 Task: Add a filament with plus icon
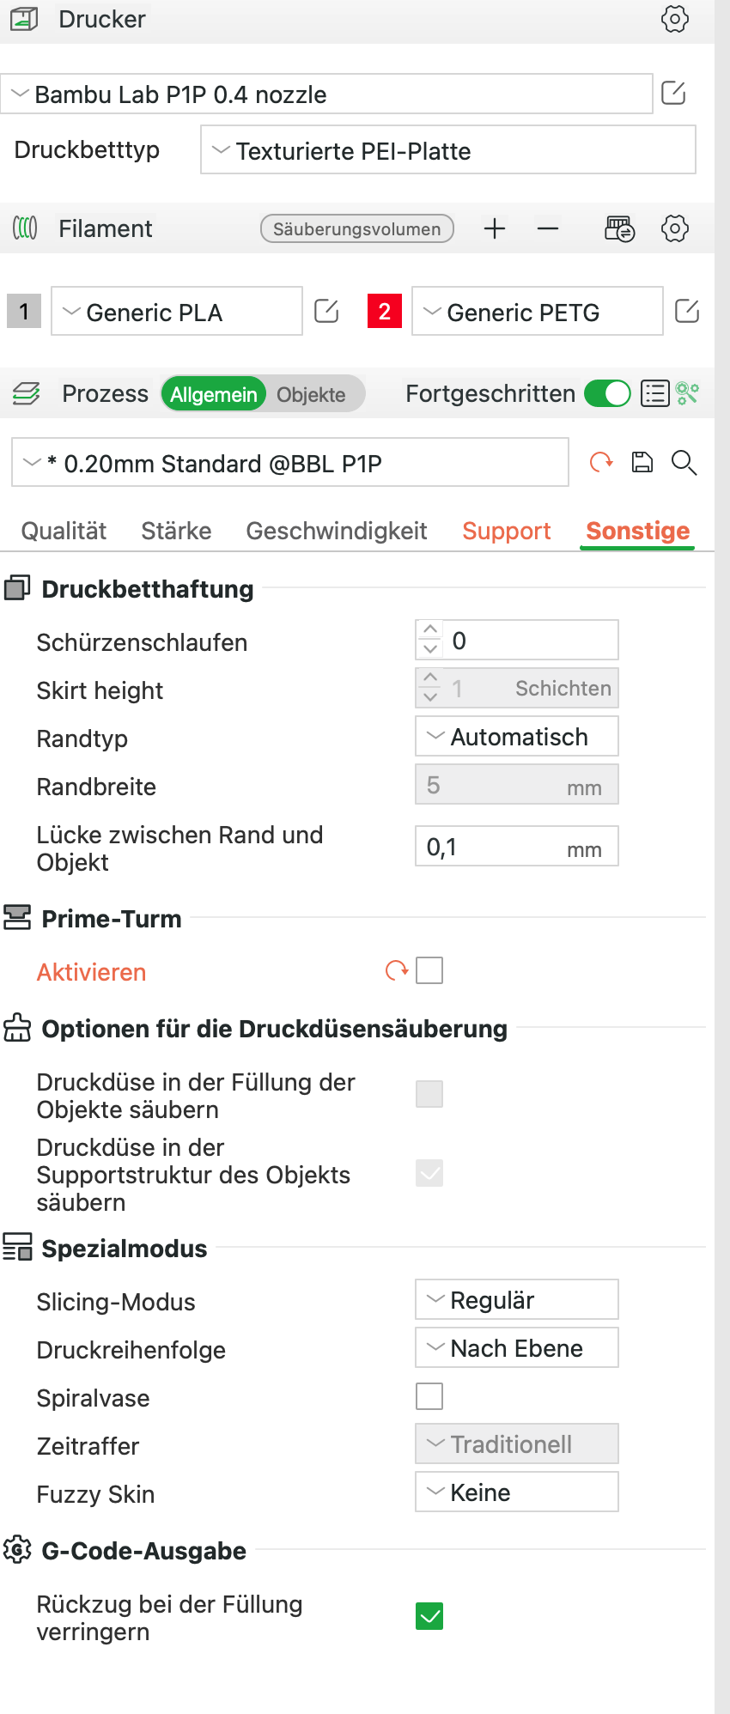click(495, 228)
